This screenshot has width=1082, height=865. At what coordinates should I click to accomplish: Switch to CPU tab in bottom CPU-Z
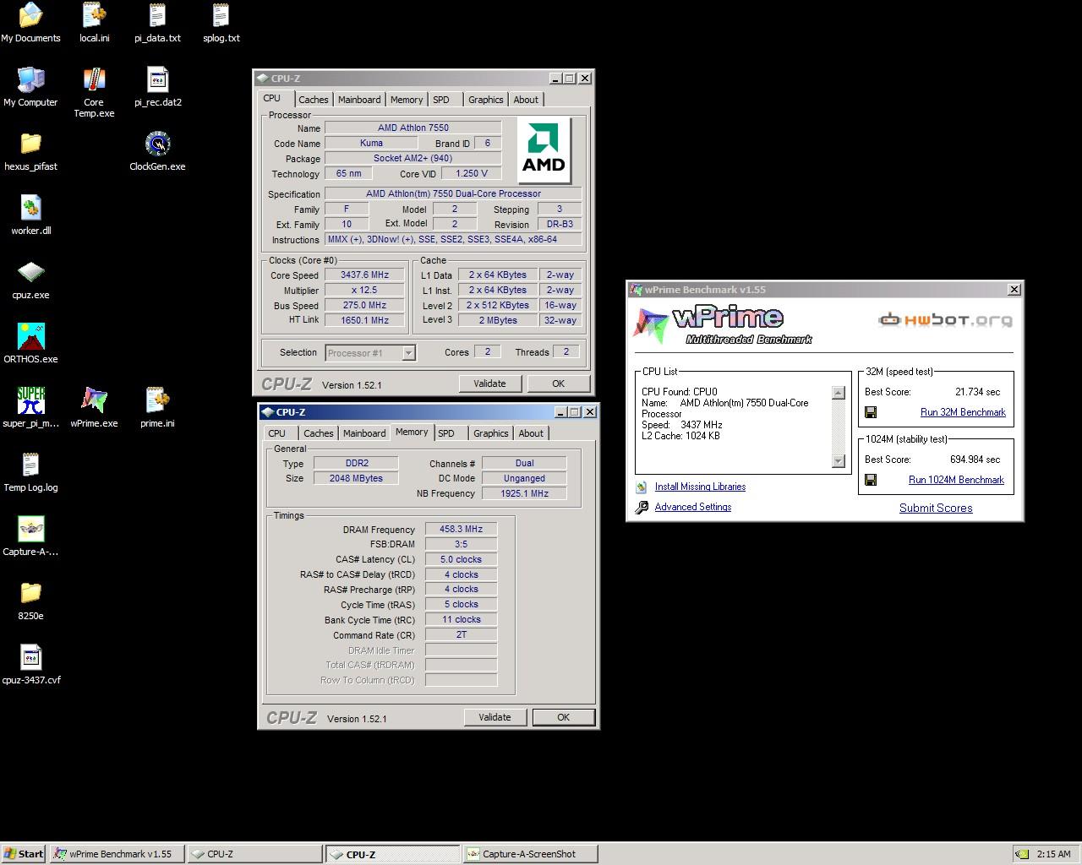[x=277, y=433]
